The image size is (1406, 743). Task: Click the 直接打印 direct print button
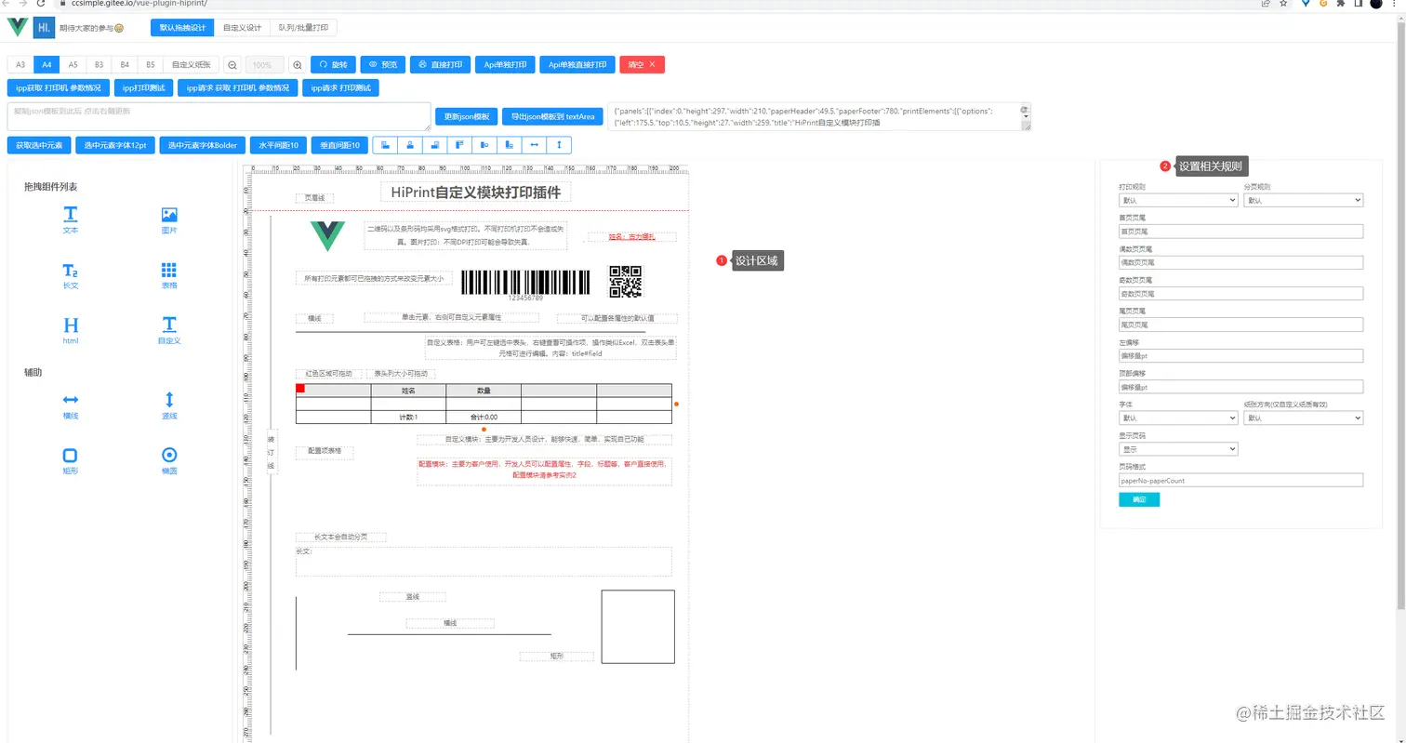pos(440,65)
